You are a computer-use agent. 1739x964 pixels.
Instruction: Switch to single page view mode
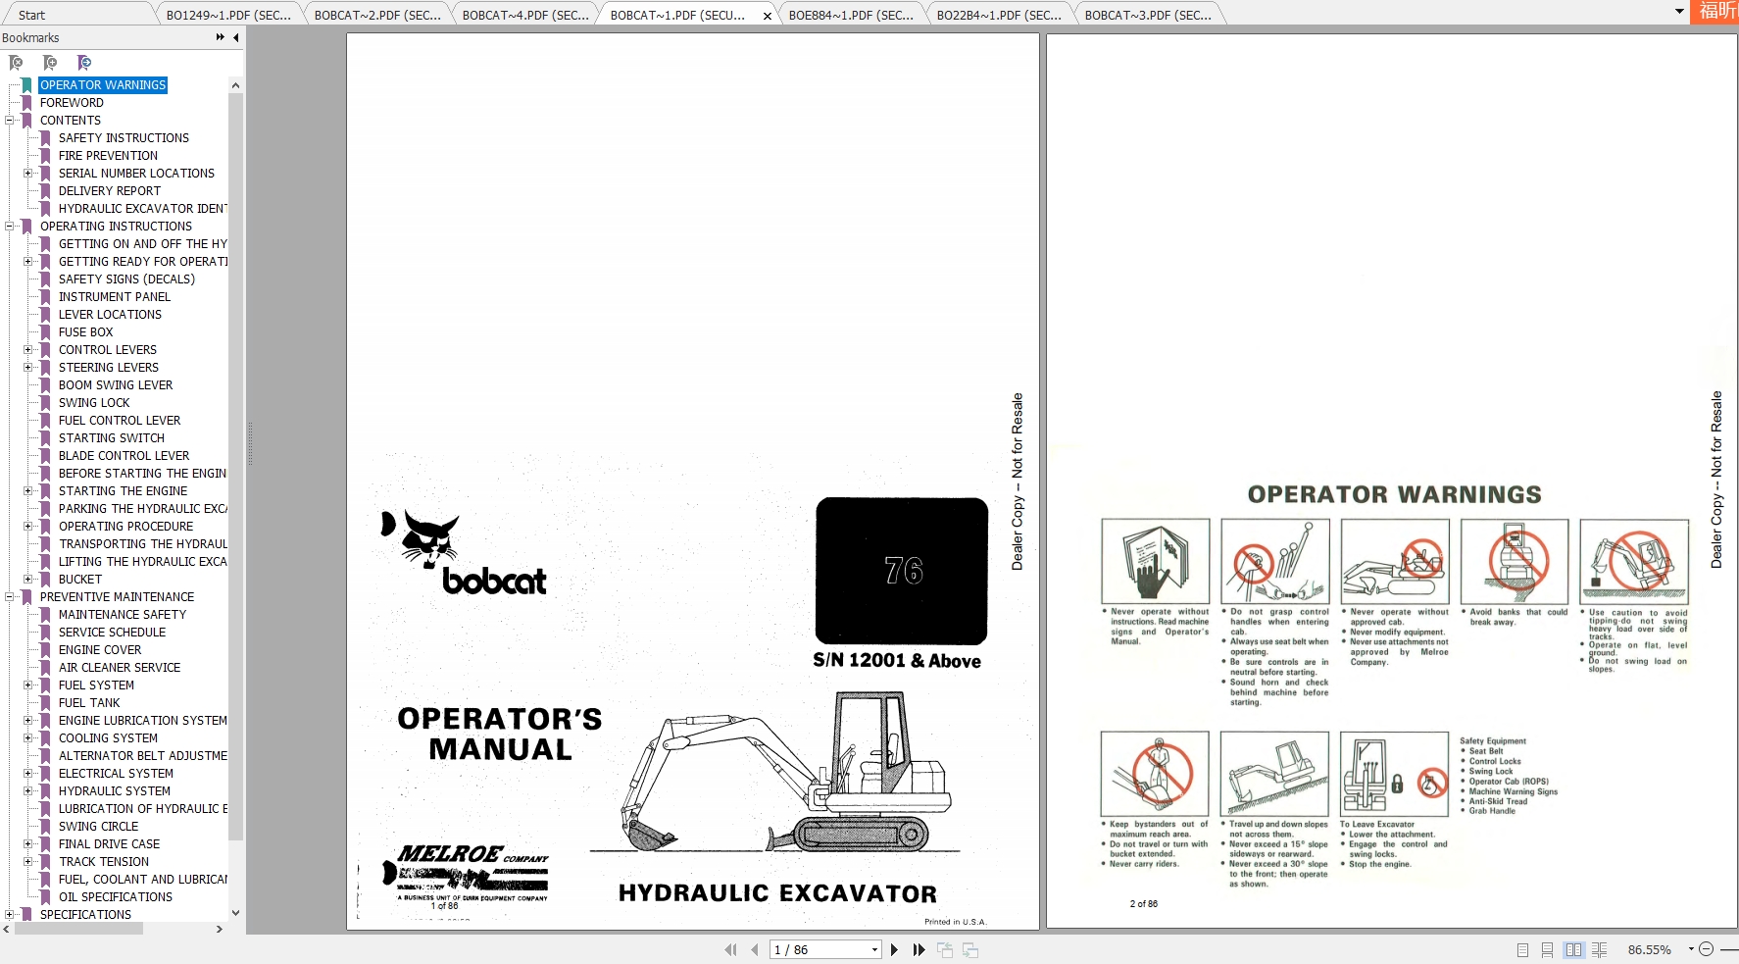coord(1522,949)
